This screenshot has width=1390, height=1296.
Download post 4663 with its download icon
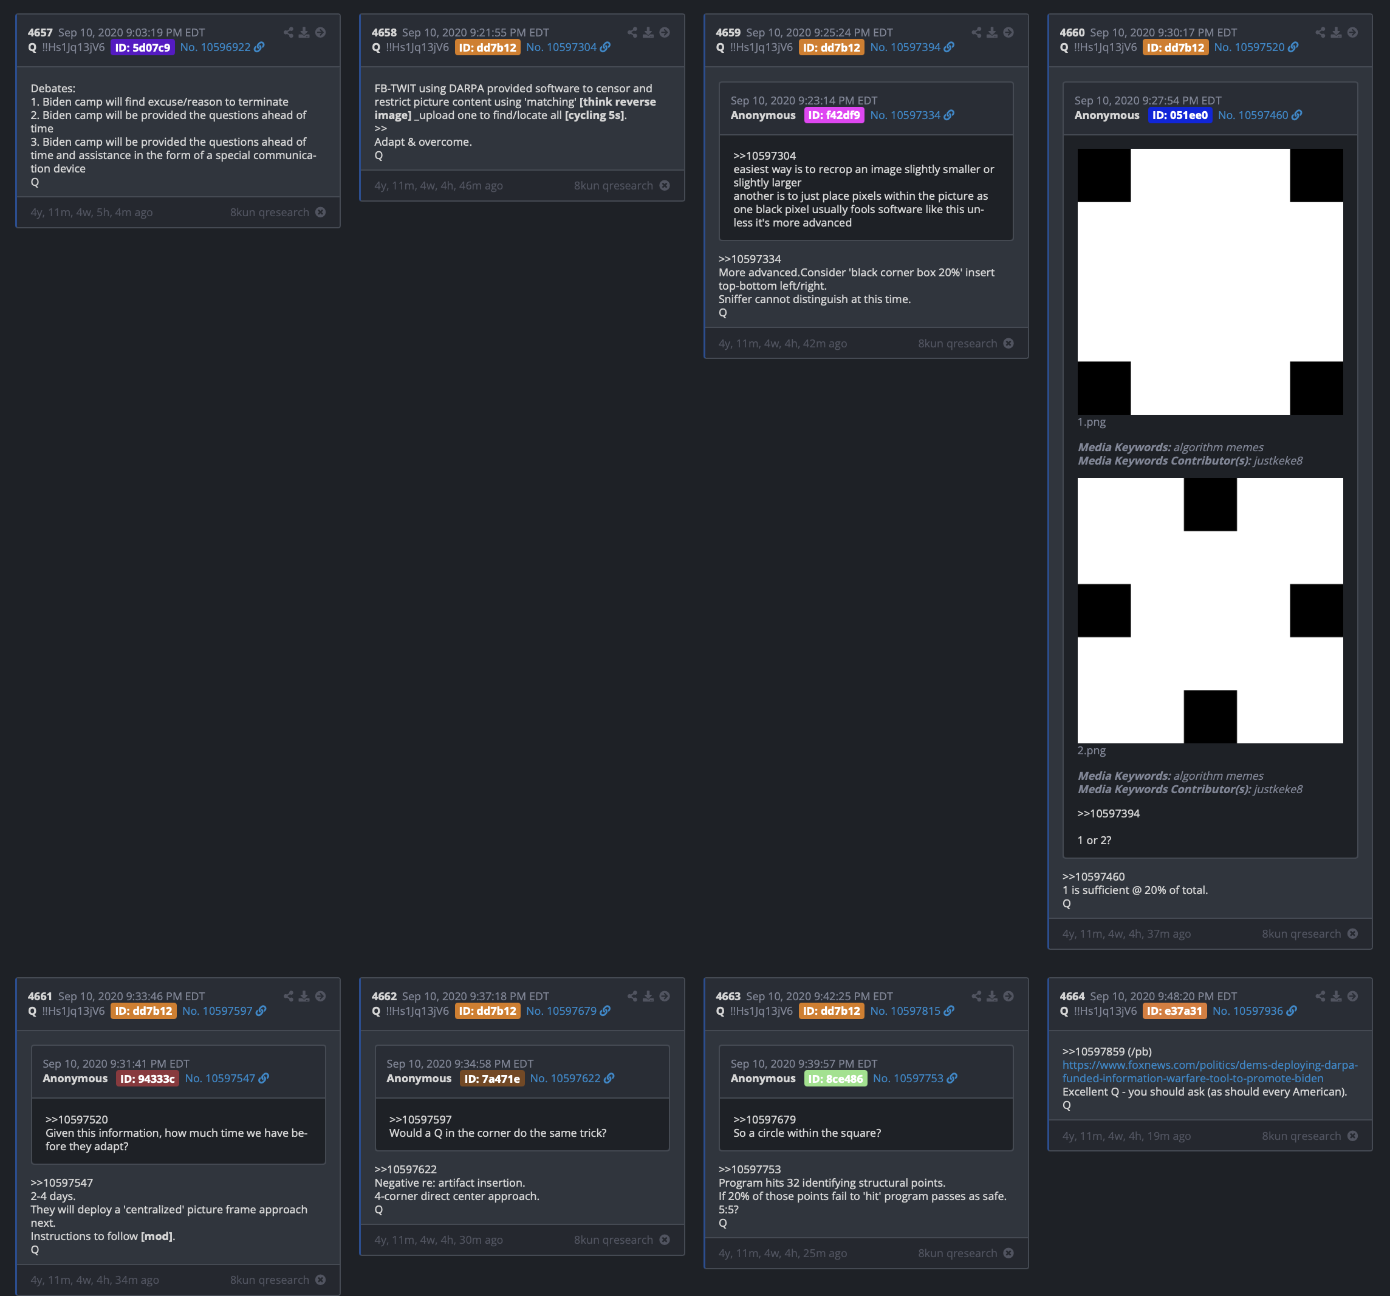(x=992, y=996)
